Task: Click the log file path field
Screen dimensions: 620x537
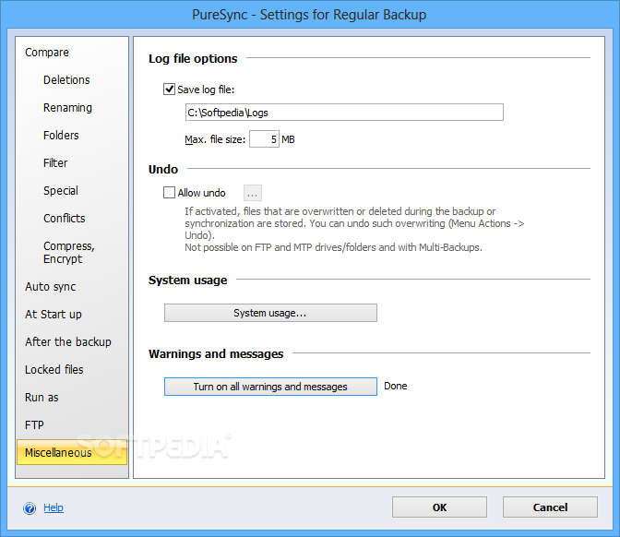Action: point(344,113)
